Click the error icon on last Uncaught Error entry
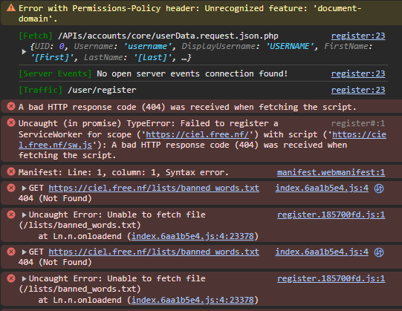This screenshot has width=402, height=311. point(11,278)
